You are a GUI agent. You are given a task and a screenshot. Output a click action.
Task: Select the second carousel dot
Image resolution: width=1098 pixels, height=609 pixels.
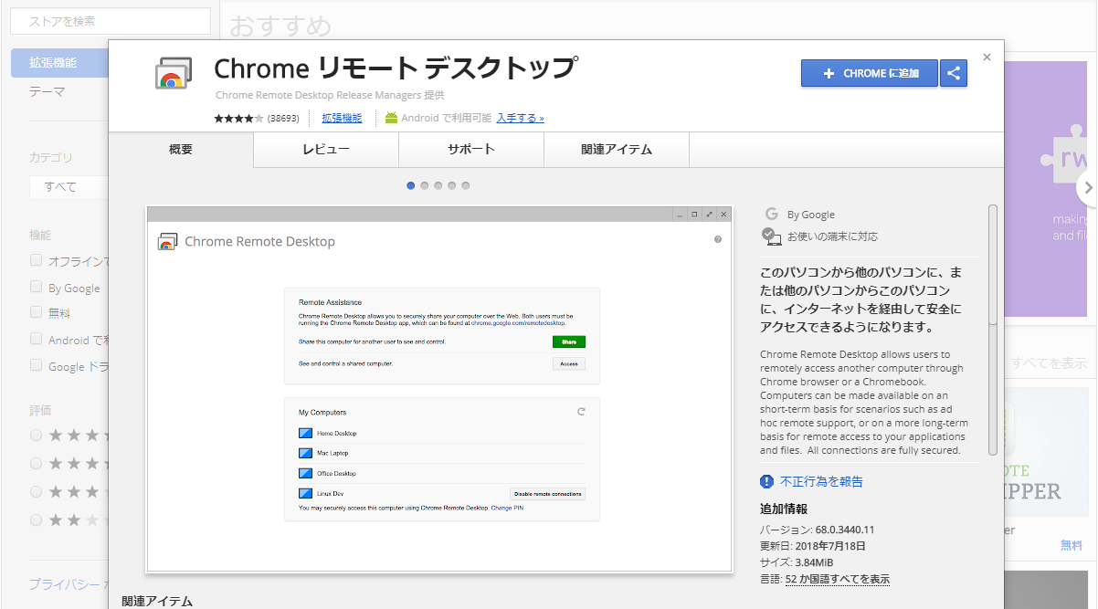point(425,185)
